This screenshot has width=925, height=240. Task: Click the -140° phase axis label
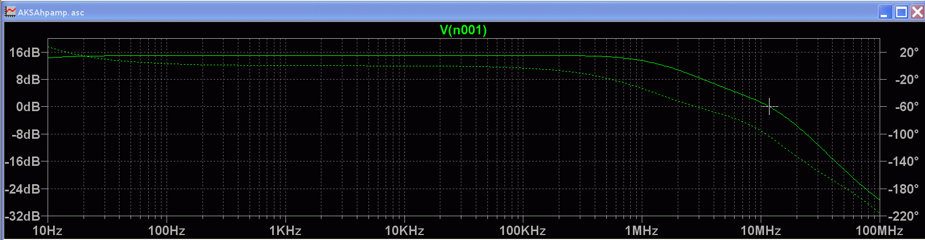tap(903, 161)
